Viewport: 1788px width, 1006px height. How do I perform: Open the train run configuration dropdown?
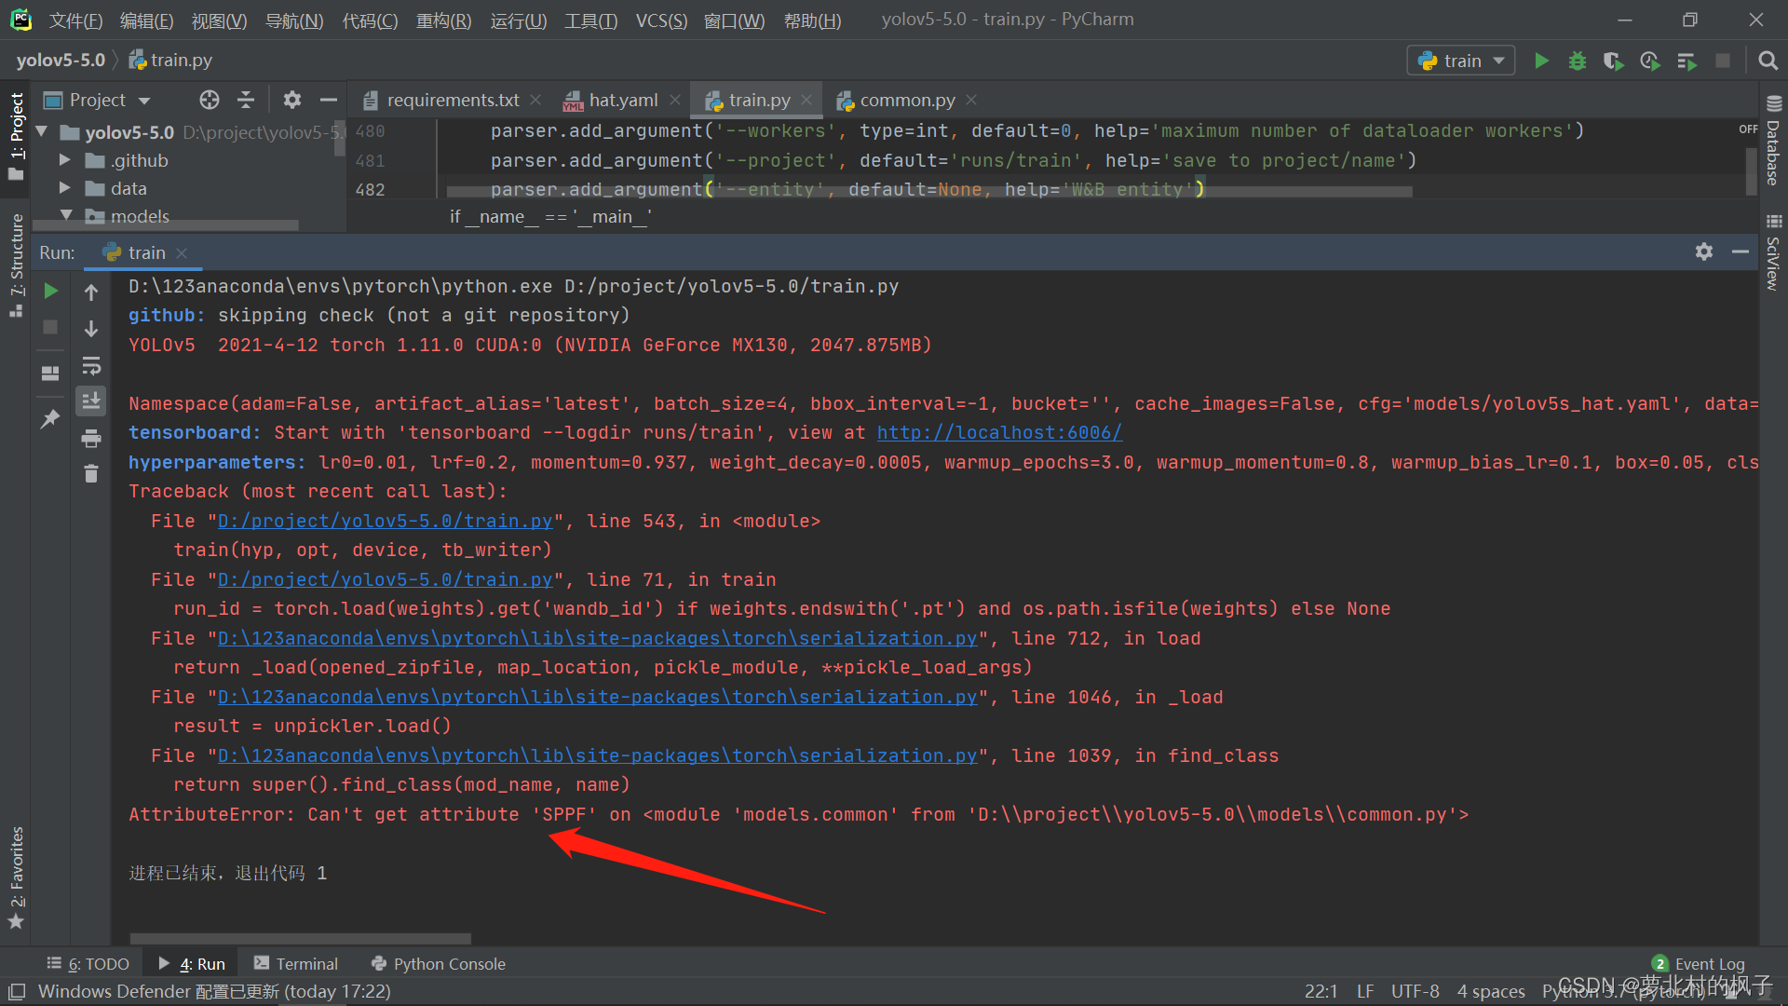[x=1460, y=61]
